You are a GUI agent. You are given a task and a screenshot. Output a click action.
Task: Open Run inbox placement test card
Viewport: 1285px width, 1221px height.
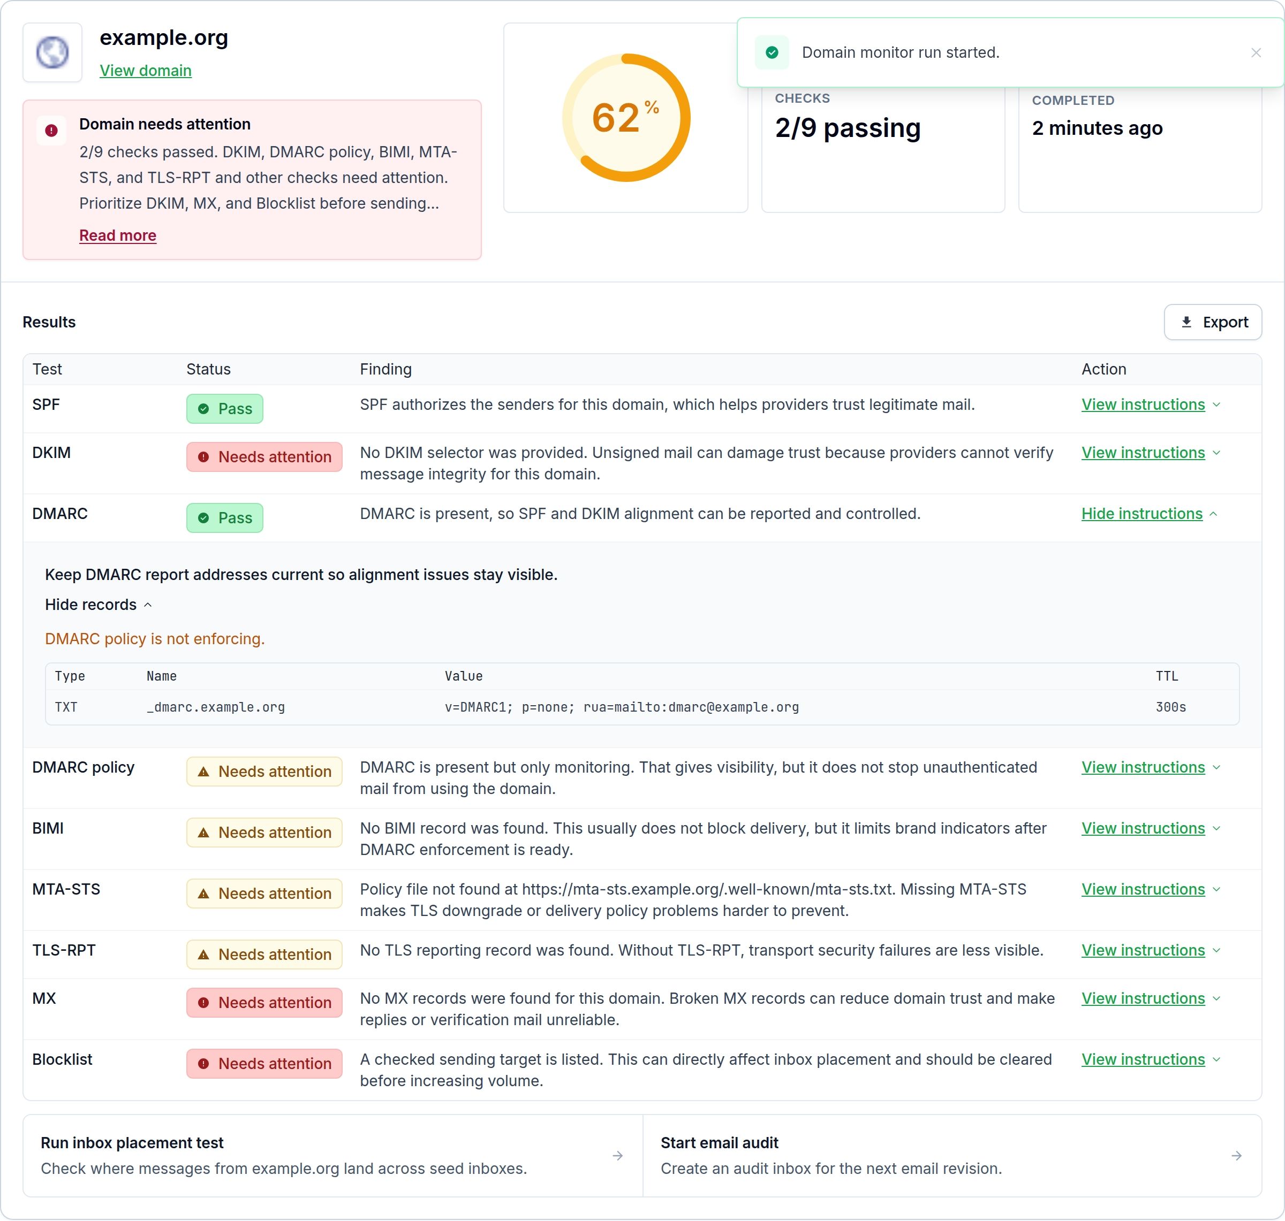pyautogui.click(x=333, y=1156)
